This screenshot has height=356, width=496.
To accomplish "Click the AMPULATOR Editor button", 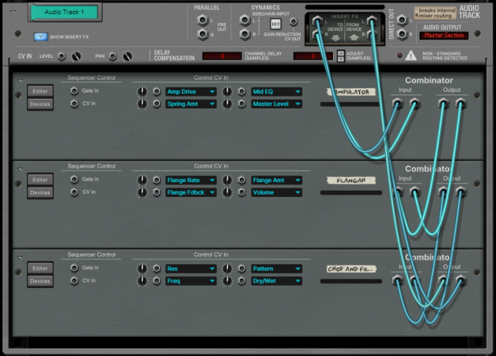I will click(40, 91).
